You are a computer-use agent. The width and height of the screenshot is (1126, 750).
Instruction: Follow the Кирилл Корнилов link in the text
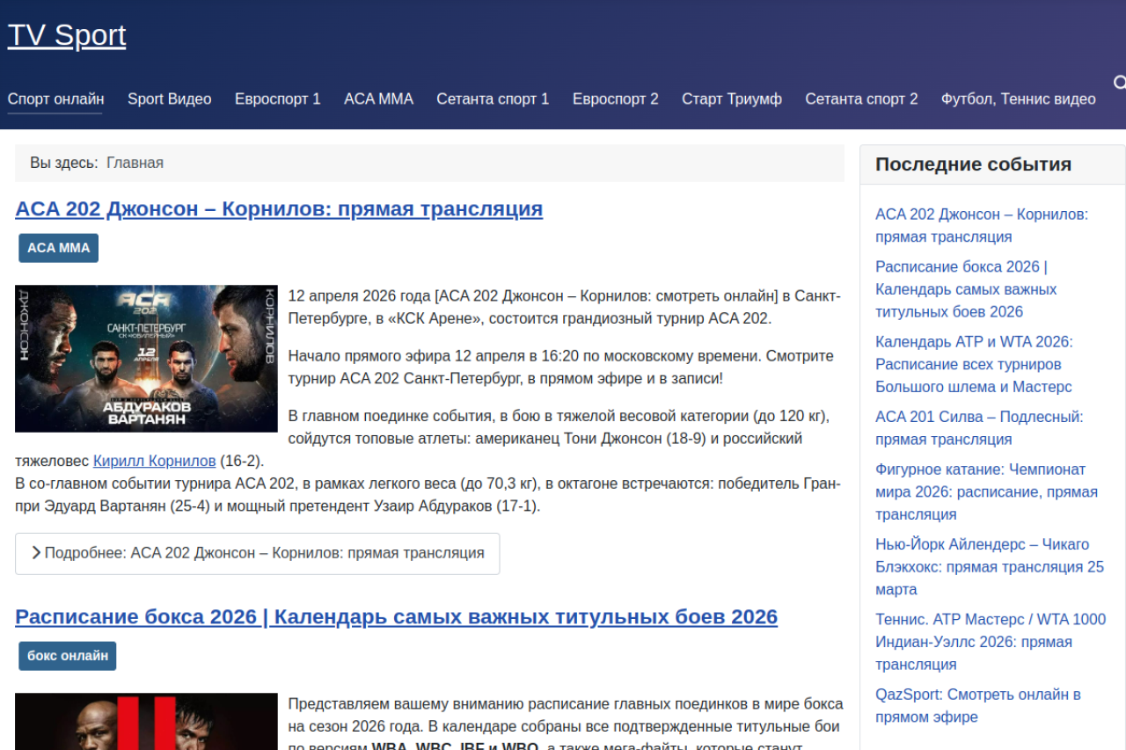point(154,461)
